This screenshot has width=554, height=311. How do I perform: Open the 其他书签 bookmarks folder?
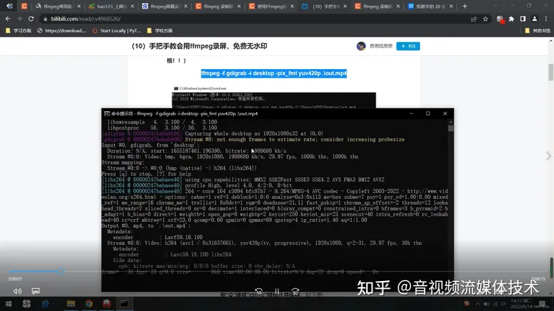point(537,31)
